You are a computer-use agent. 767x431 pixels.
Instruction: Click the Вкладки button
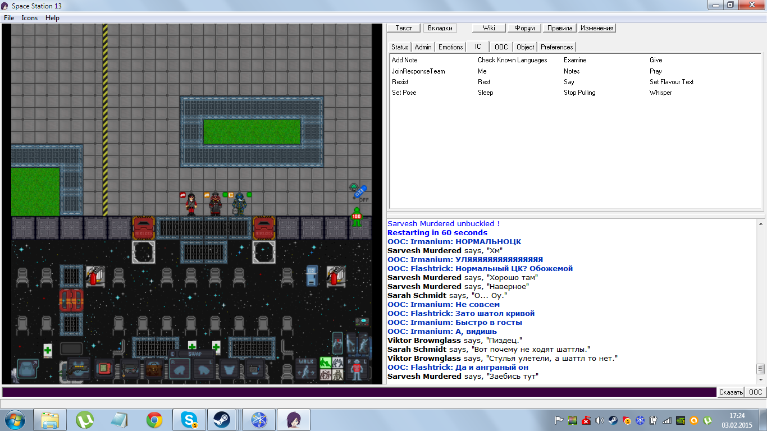440,28
